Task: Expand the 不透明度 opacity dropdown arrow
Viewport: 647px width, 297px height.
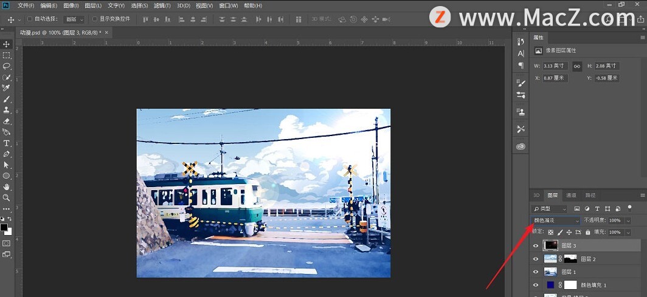Action: pos(628,220)
